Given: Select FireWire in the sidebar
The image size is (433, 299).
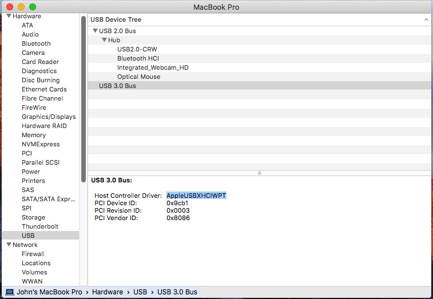Looking at the screenshot, I should coord(34,107).
